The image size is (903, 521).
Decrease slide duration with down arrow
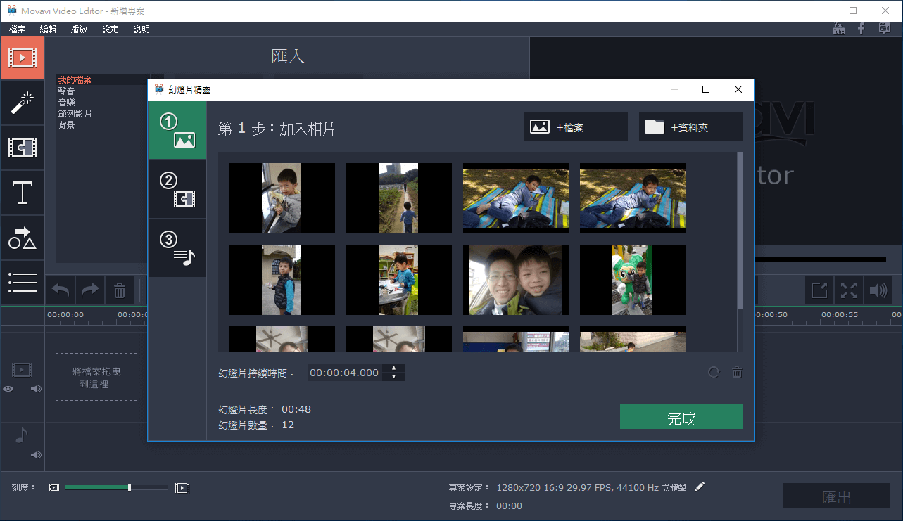click(x=393, y=378)
